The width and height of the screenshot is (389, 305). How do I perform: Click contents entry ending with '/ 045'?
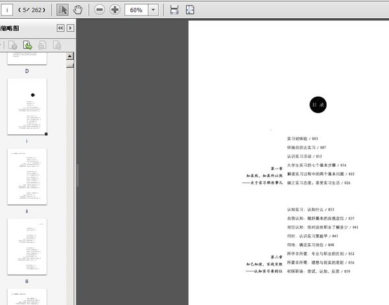click(x=312, y=236)
